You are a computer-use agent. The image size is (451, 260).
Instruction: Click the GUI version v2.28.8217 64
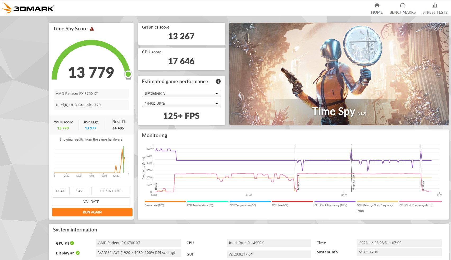point(269,254)
